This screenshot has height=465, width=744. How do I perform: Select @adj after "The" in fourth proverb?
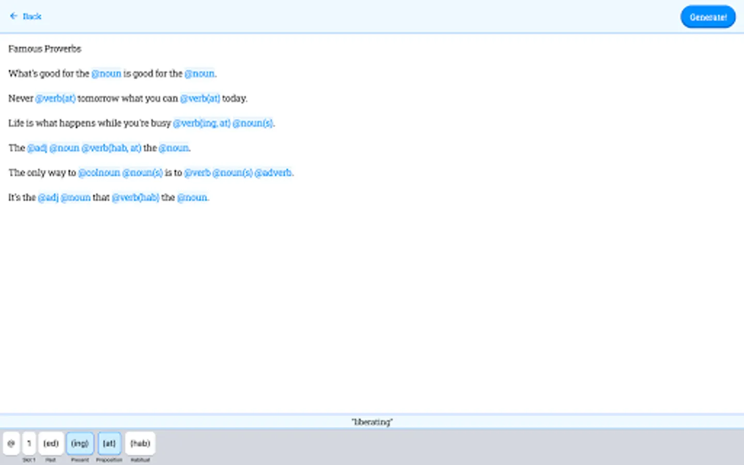37,148
